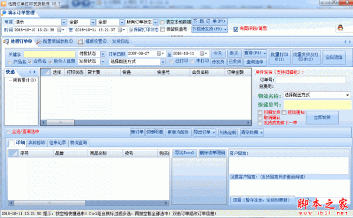This screenshot has height=218, width=353.
Task: Toggle 会员名 search checkbox
Action: pos(30,62)
